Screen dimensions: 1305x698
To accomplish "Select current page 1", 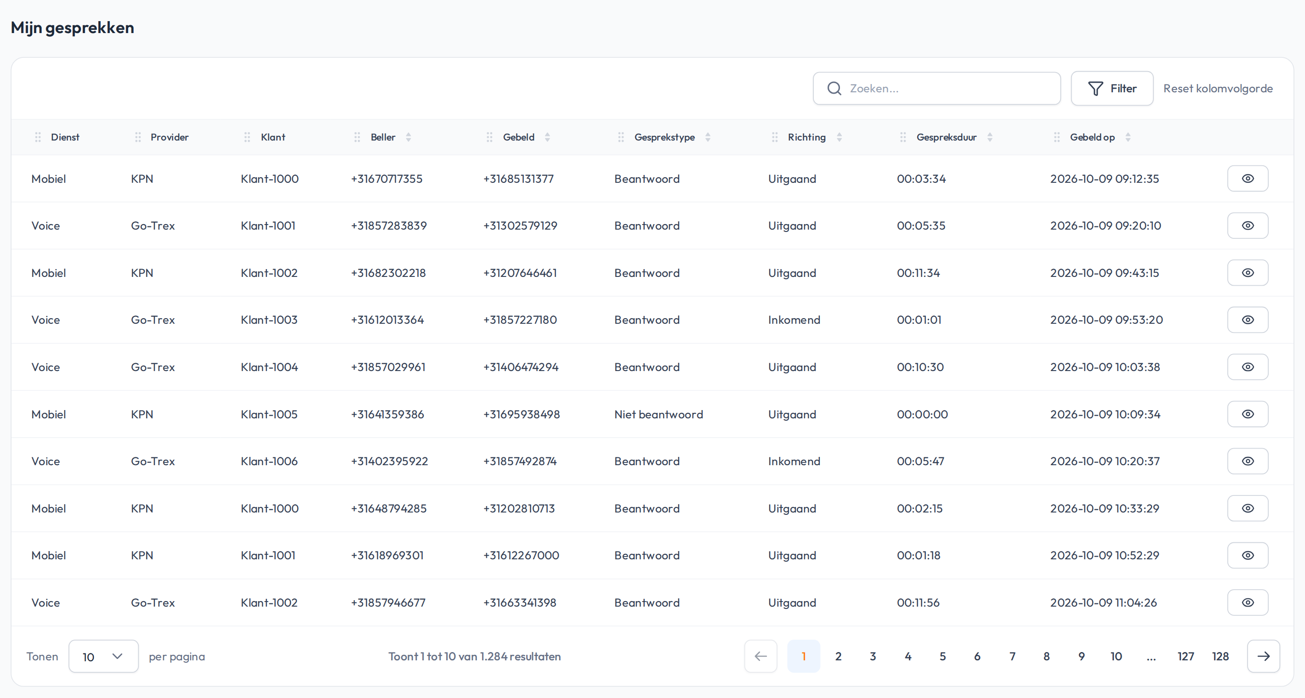I will click(x=804, y=657).
